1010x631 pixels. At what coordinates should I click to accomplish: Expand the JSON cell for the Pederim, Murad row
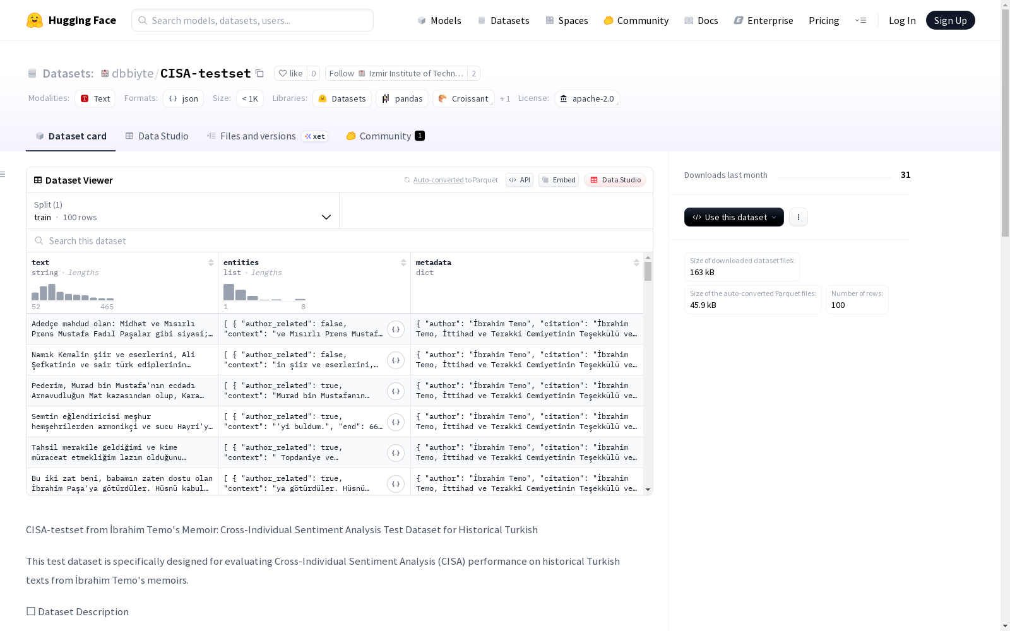[x=396, y=391]
